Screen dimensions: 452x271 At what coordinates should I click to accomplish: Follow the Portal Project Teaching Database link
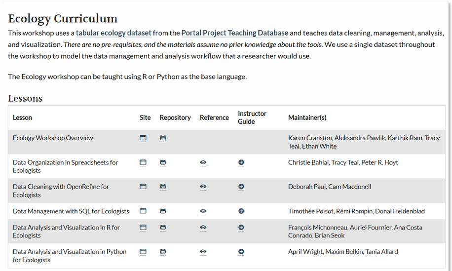[235, 33]
